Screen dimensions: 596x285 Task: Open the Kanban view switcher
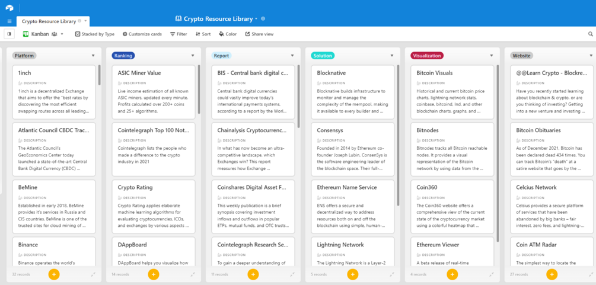pyautogui.click(x=43, y=34)
